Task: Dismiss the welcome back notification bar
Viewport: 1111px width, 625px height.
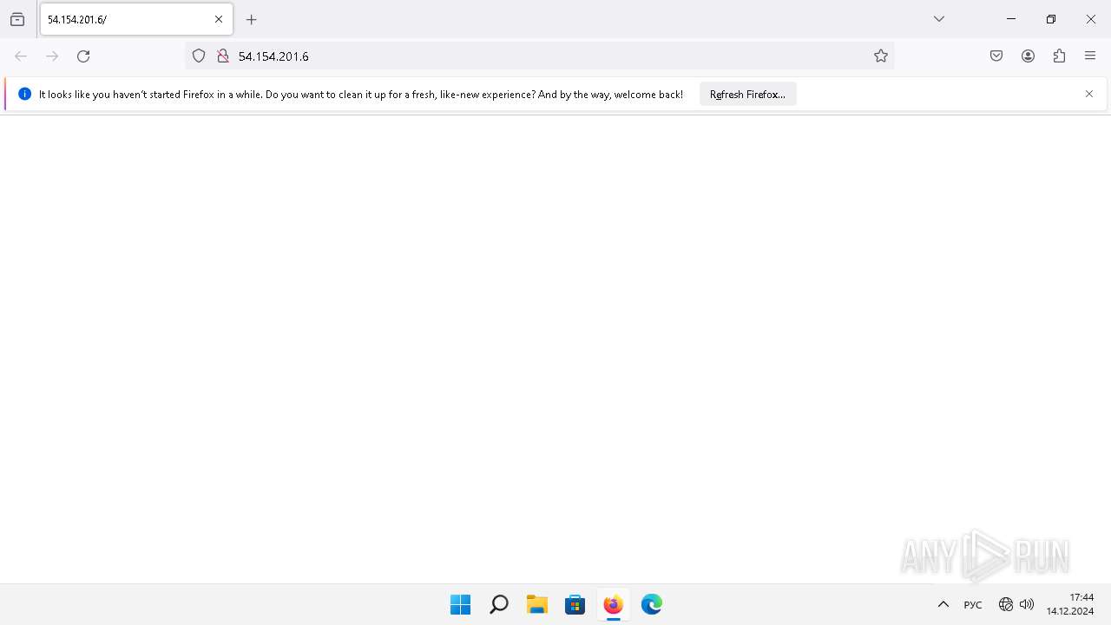Action: coord(1089,94)
